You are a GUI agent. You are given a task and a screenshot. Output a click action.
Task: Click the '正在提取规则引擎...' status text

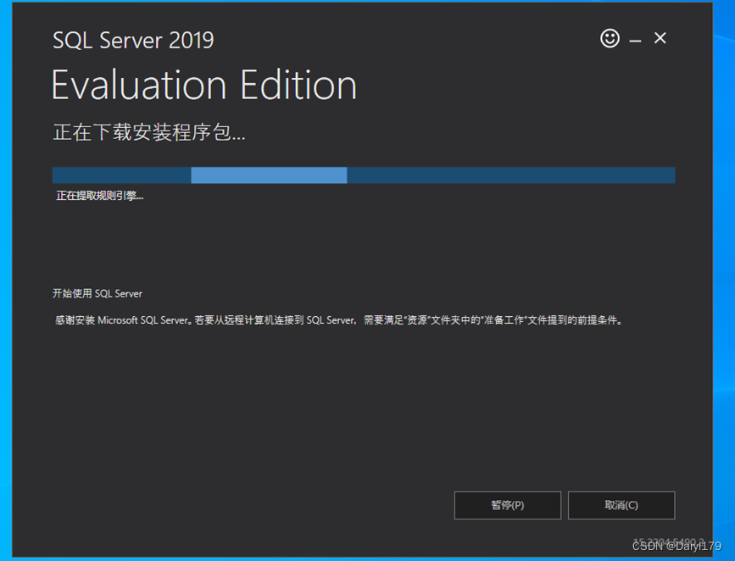coord(100,196)
